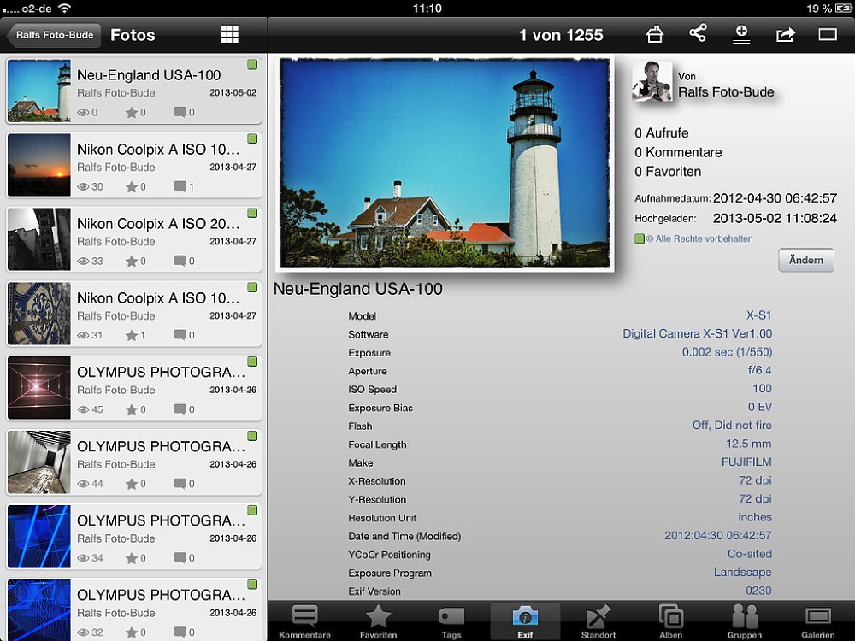
Task: Tap the share network icon
Action: click(698, 33)
